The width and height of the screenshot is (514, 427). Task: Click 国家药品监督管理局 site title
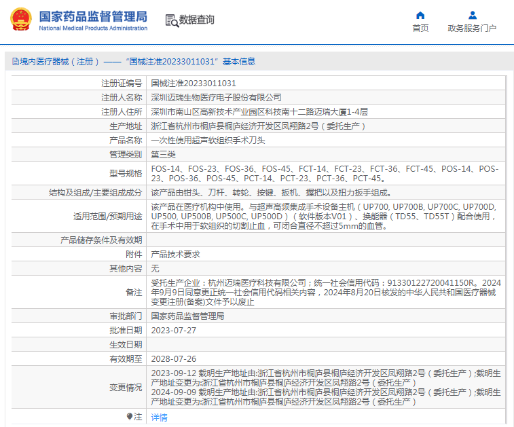pyautogui.click(x=93, y=16)
